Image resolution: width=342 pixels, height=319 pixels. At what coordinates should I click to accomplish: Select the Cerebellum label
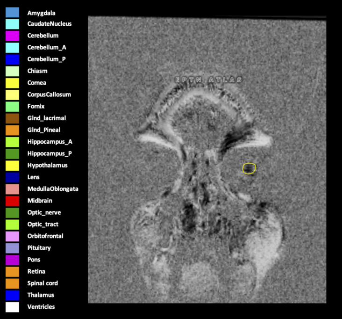(x=43, y=36)
